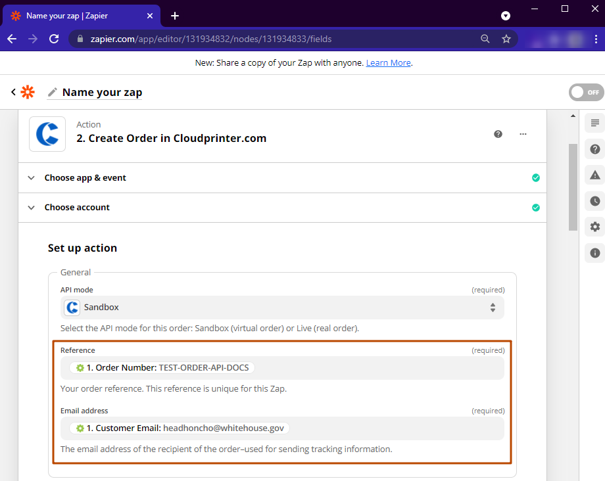Close the Name your zap tab
Image resolution: width=605 pixels, height=481 pixels.
[150, 16]
